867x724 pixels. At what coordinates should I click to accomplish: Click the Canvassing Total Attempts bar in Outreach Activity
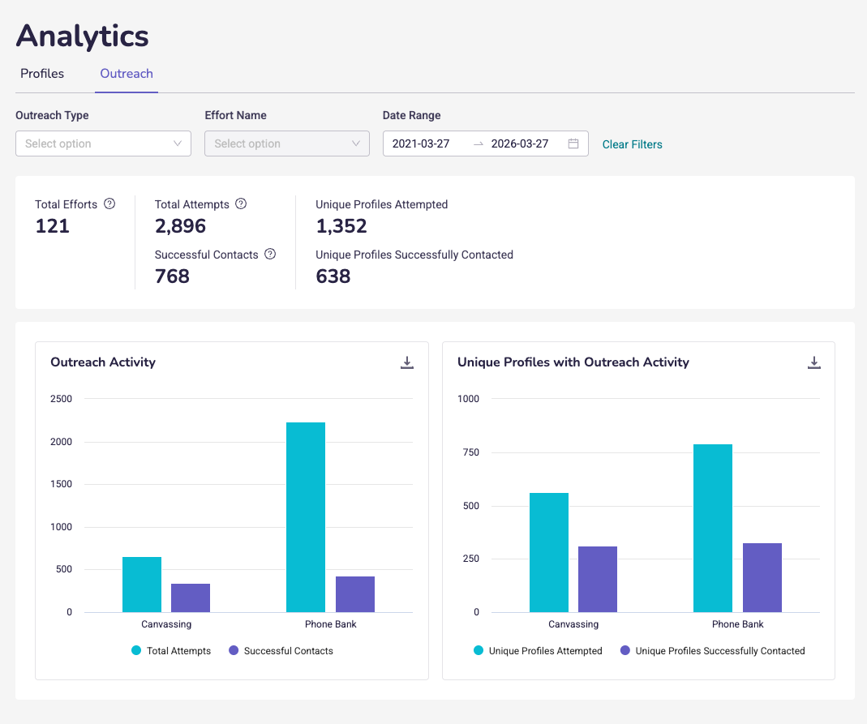(142, 585)
